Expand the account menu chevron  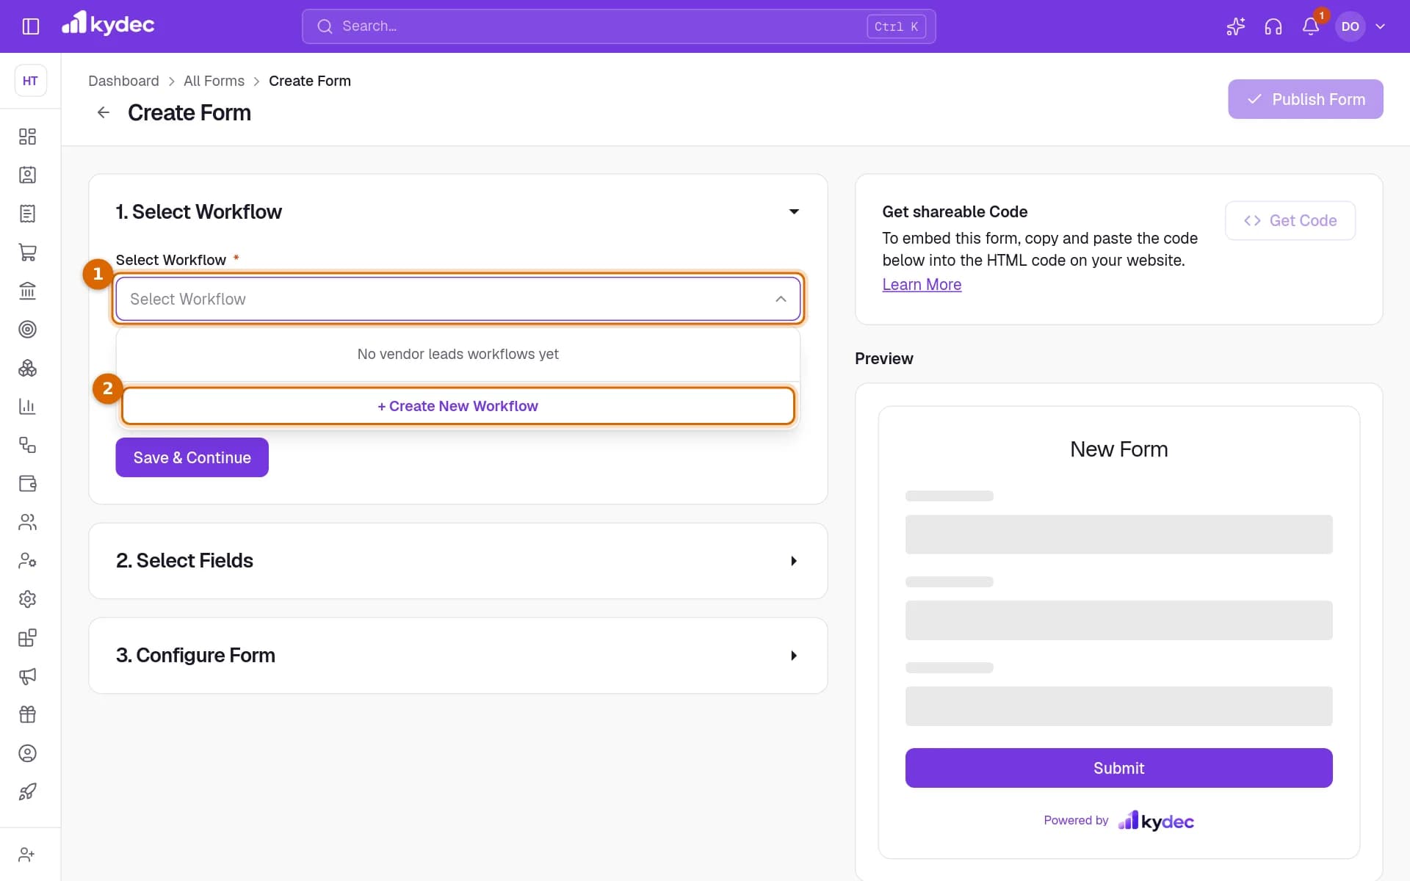(x=1381, y=26)
